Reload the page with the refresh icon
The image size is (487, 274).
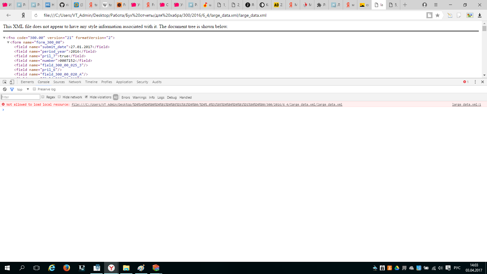[36, 15]
